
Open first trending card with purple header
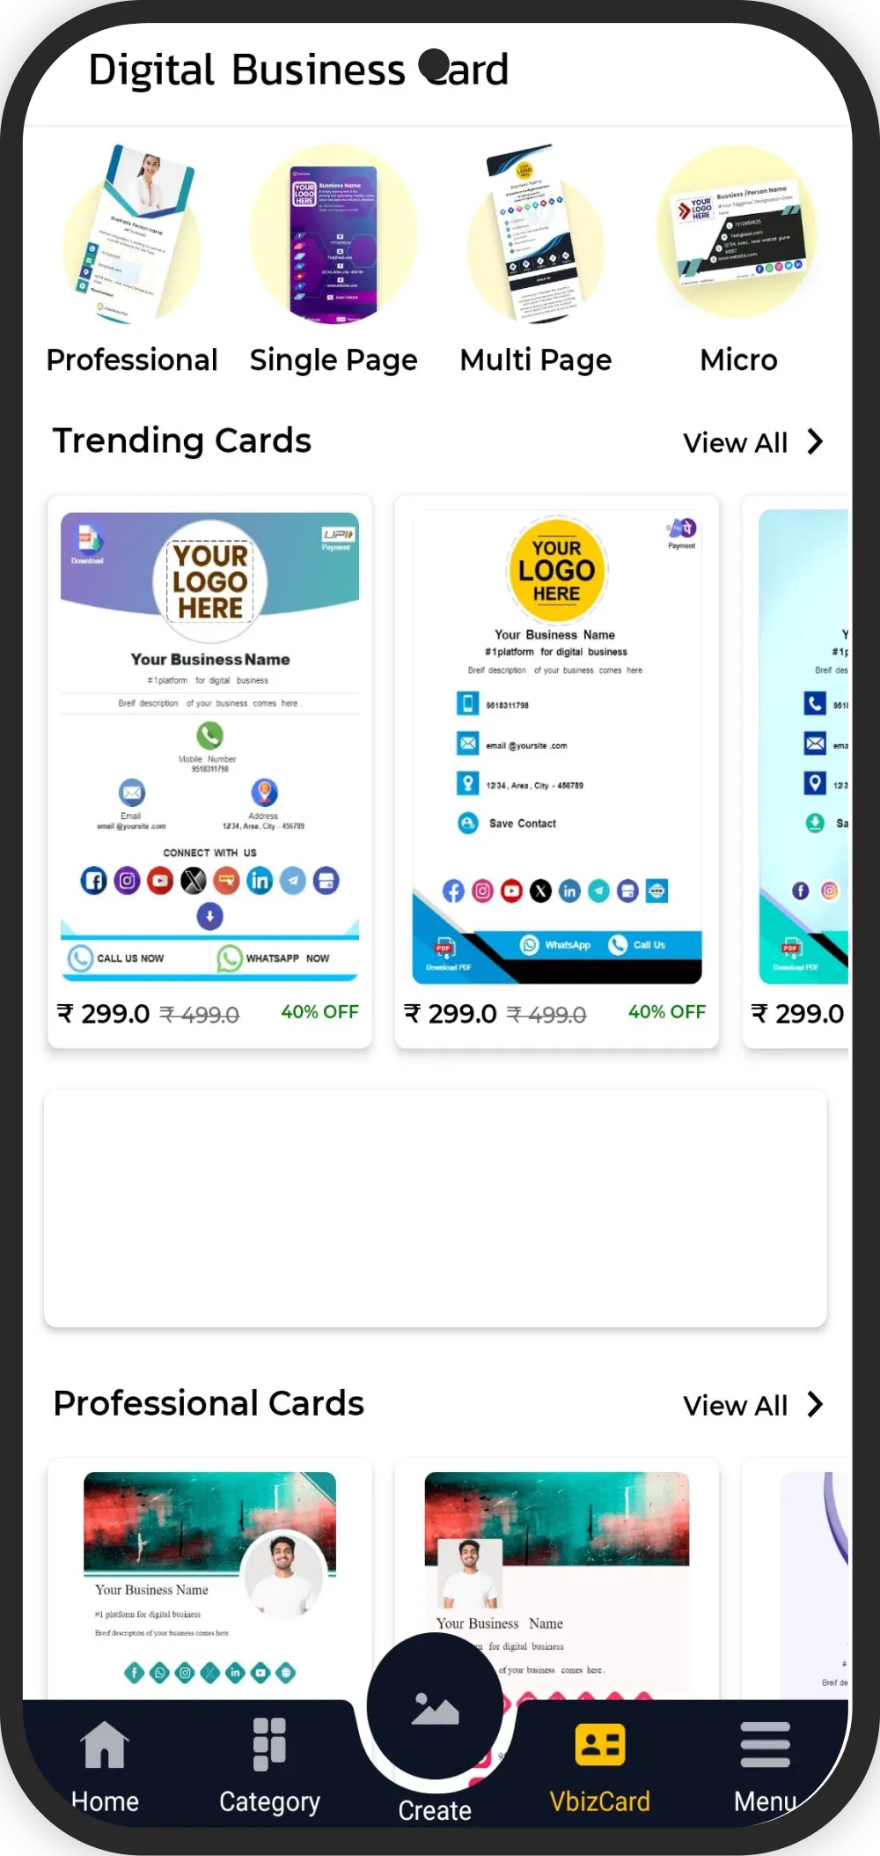(209, 771)
